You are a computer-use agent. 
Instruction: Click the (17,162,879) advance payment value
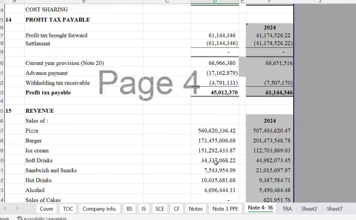(x=222, y=73)
